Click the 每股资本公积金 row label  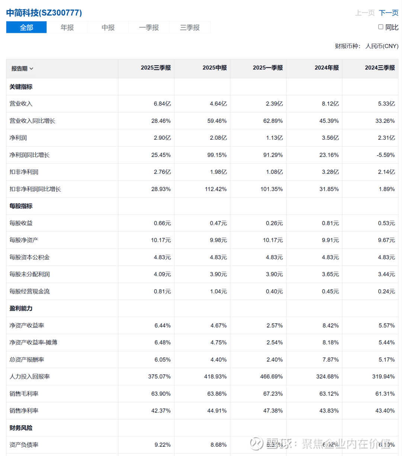tap(29, 257)
